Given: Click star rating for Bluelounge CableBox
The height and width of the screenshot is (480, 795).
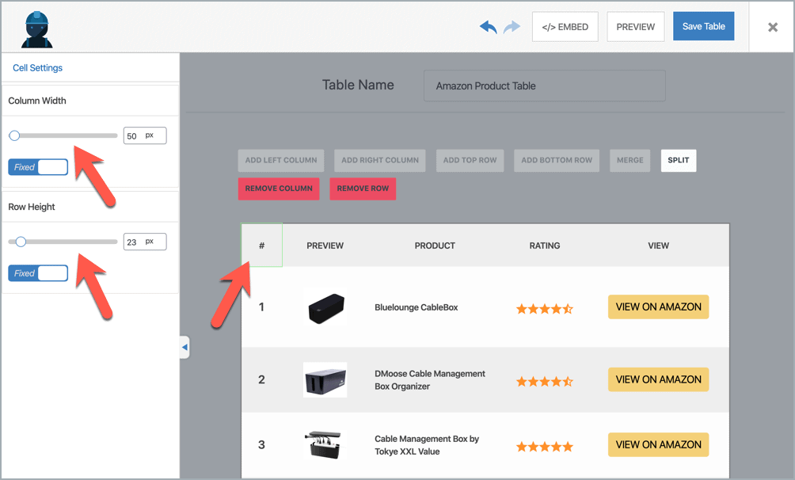Looking at the screenshot, I should (x=545, y=308).
